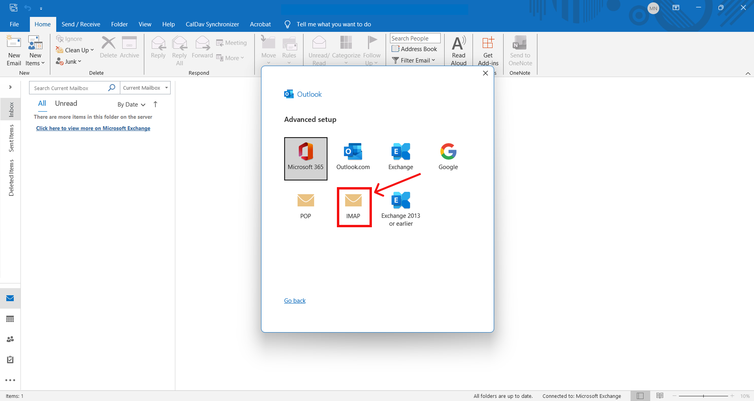Switch to People view
The height and width of the screenshot is (401, 754).
[10, 339]
